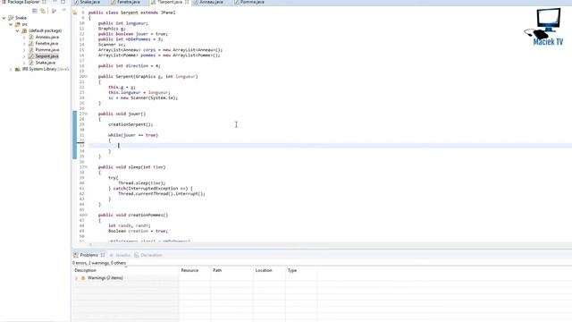
Task: Select (default package) in tree
Action: [45, 30]
